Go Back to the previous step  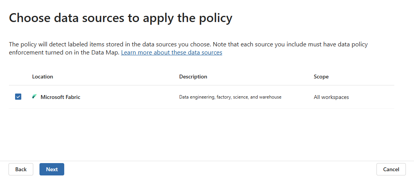[x=21, y=169]
